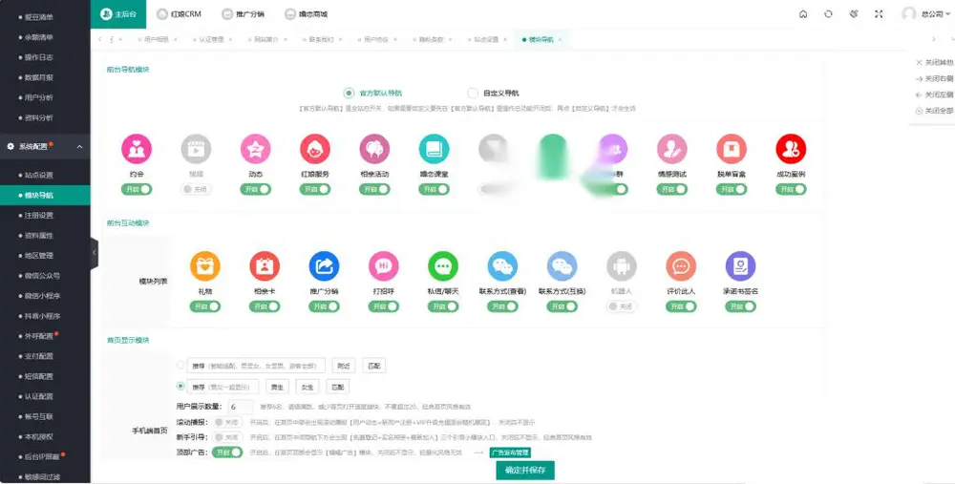Screen dimensions: 955x484
Task: Select the 官方默认导航 radio button
Action: pos(349,94)
